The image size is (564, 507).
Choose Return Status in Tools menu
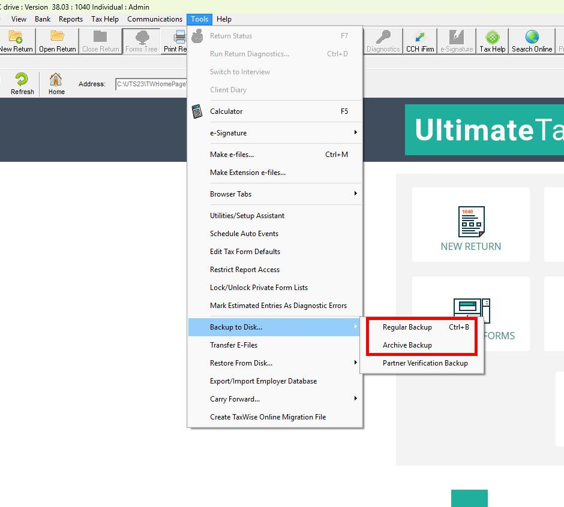pos(275,36)
